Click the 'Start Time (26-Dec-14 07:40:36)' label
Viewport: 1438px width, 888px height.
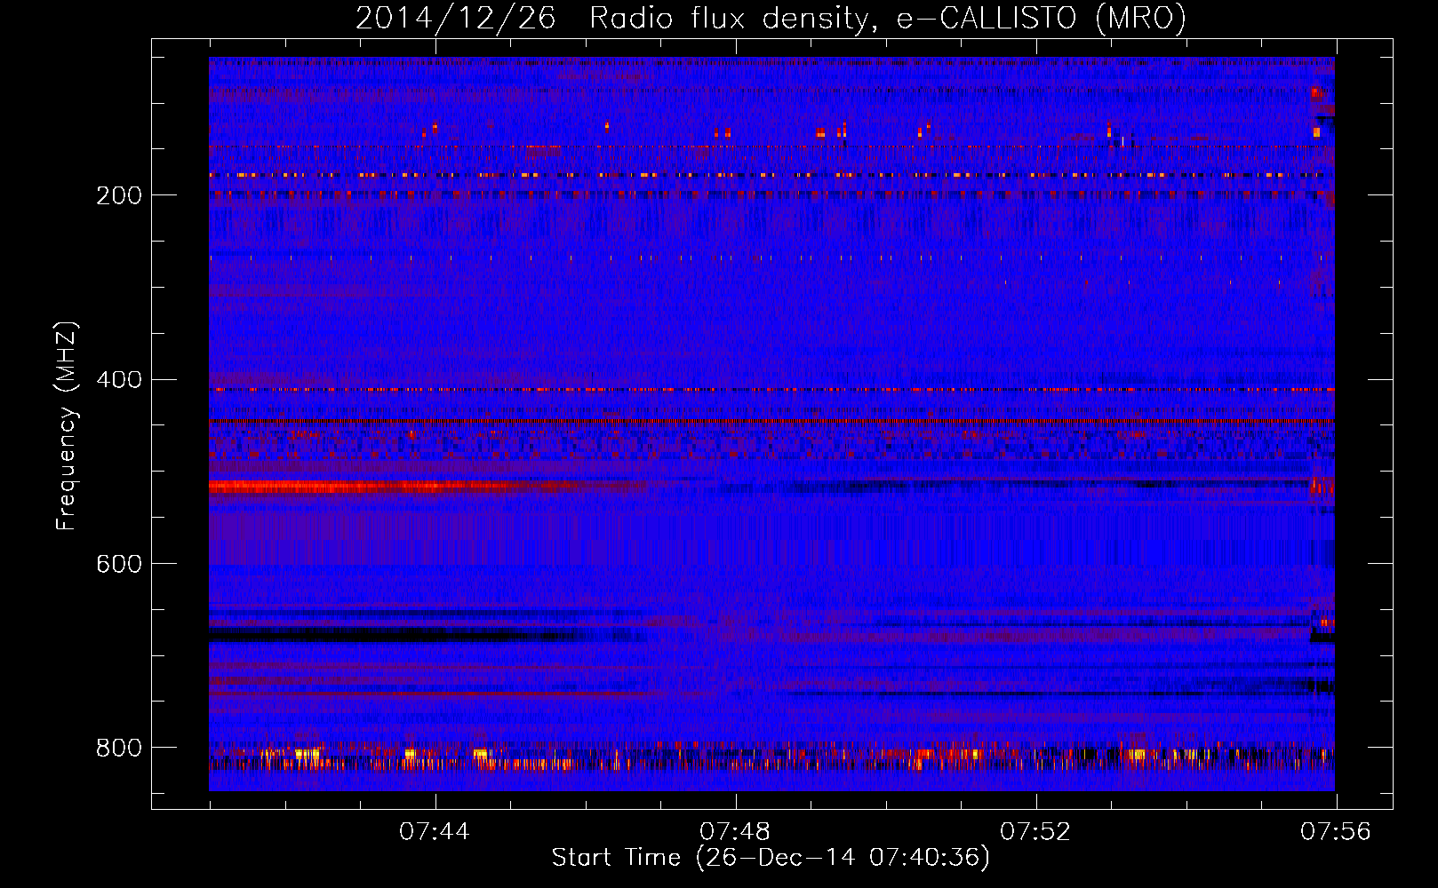tap(771, 858)
